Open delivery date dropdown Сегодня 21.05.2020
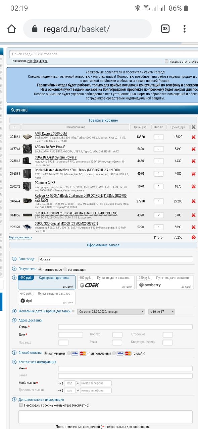Image resolution: width=198 pixels, height=429 pixels. coord(111,311)
